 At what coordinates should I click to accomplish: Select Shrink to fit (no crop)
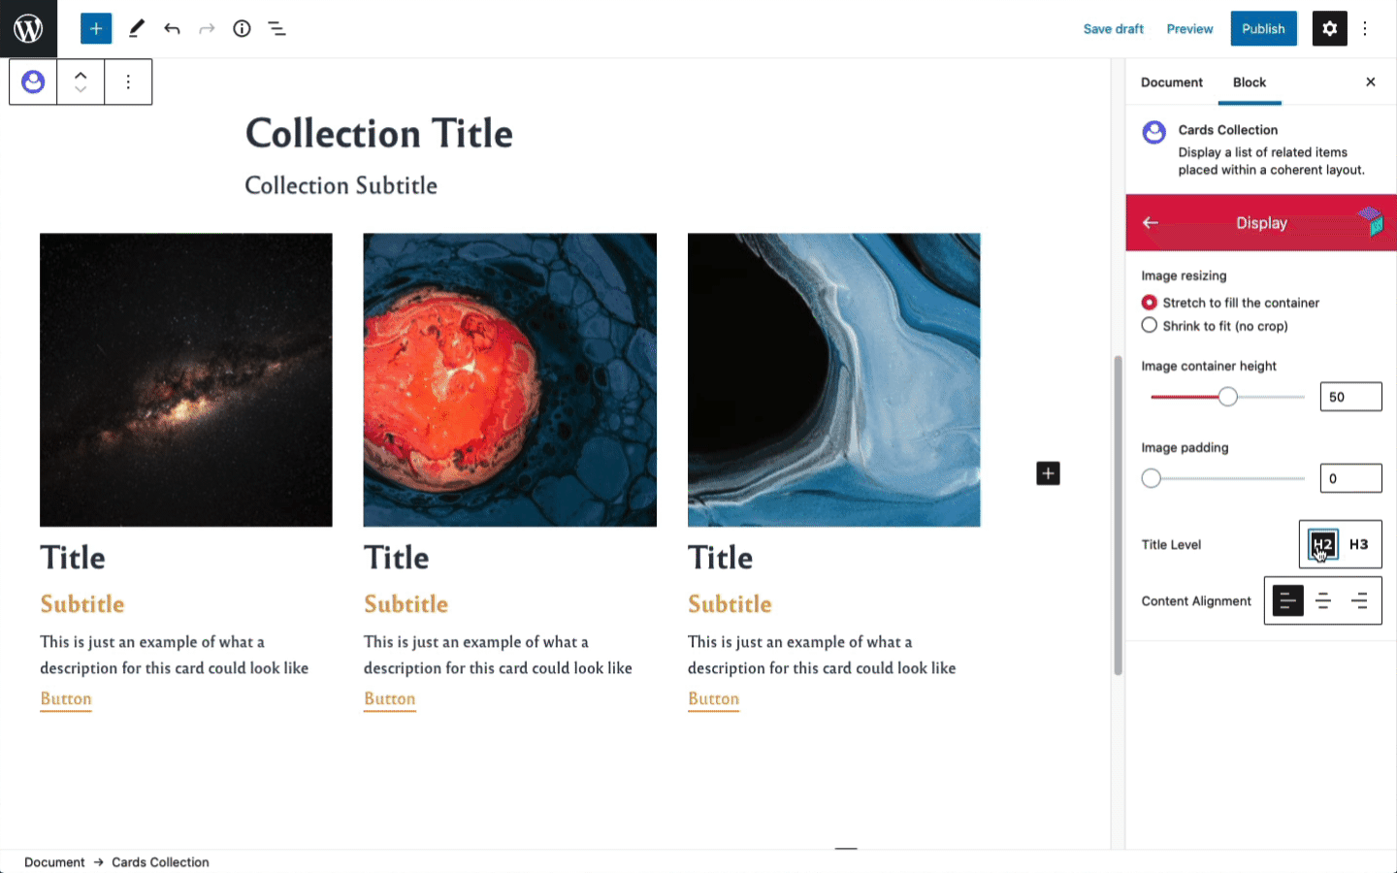pyautogui.click(x=1150, y=326)
